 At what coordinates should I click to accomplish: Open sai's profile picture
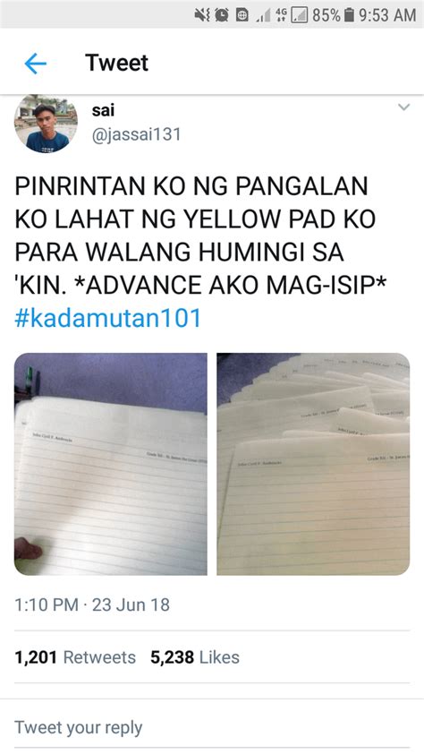(47, 124)
